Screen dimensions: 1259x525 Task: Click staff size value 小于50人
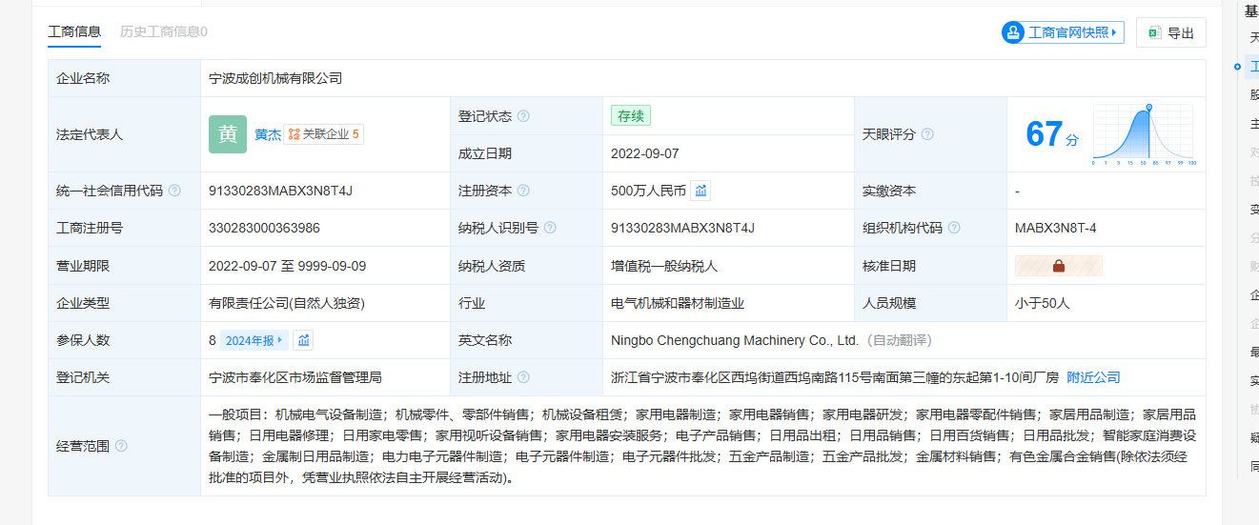coord(1043,303)
